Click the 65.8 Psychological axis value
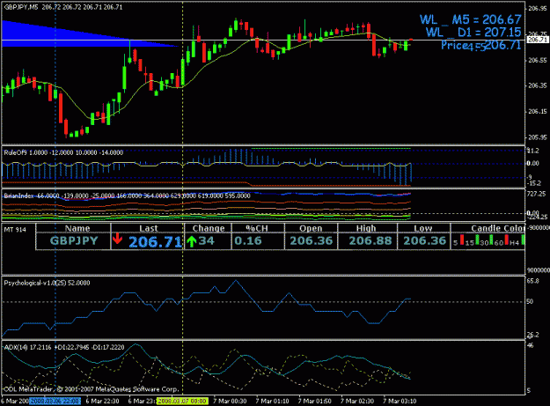 tap(532, 281)
